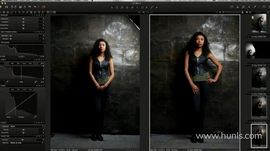Click the browser search magnifier icon
The width and height of the screenshot is (270, 151).
tap(268, 12)
